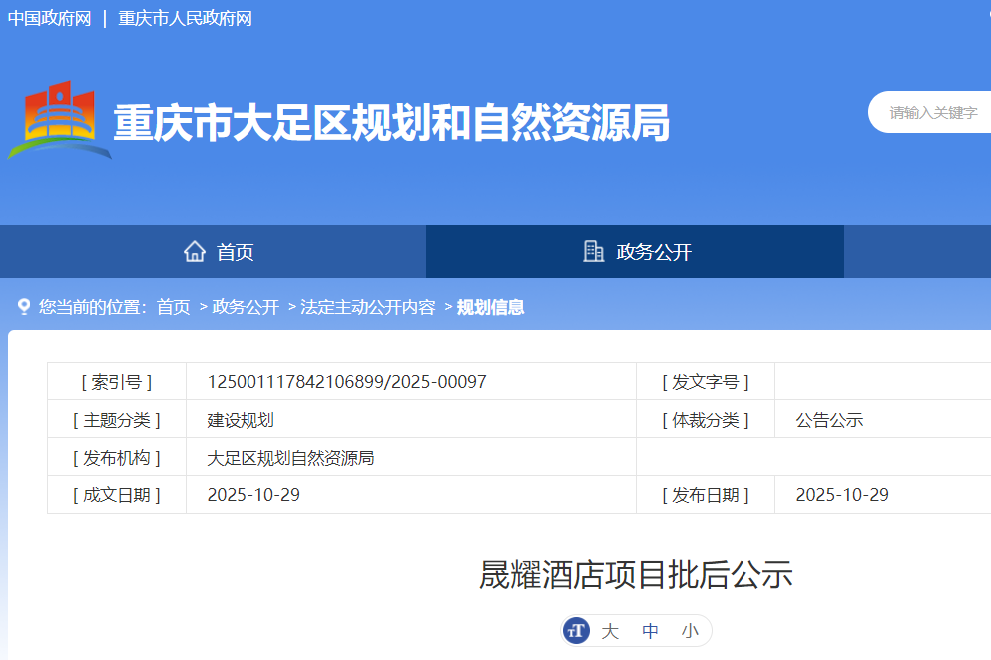
Task: Click the Chongqing Dazu bureau logo emblem
Action: [x=58, y=122]
